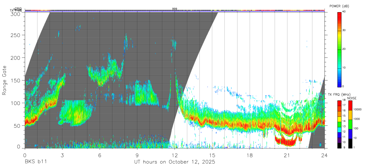Click the blue TX frequency strip above the plot
Screen dimensions: 365x168
tap(175, 11)
